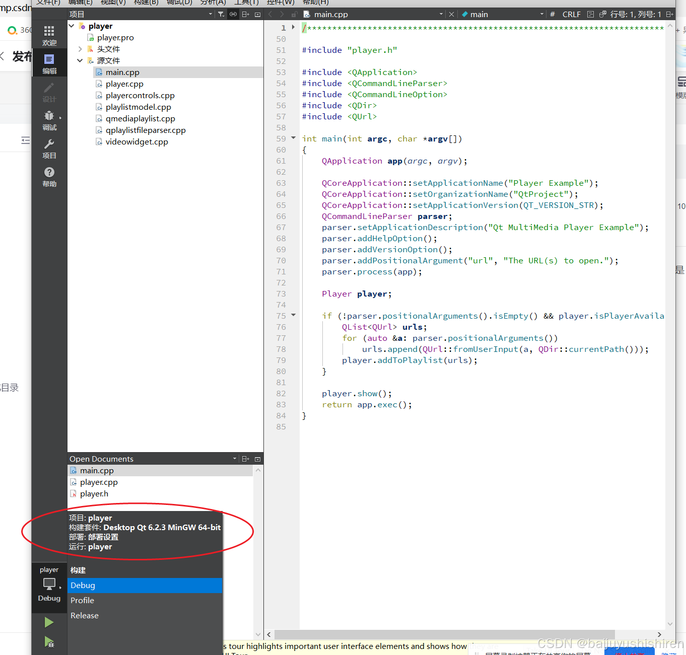Toggle the CRLF line ending indicator
Screen dimensions: 686x655
pyautogui.click(x=572, y=14)
